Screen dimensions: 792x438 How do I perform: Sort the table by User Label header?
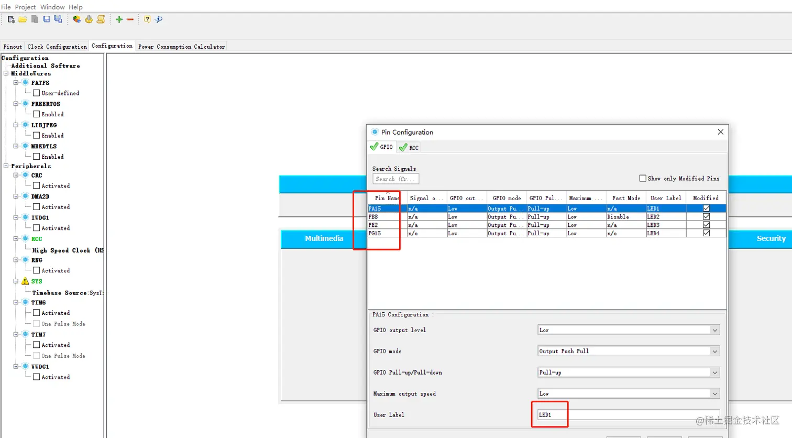tap(666, 198)
